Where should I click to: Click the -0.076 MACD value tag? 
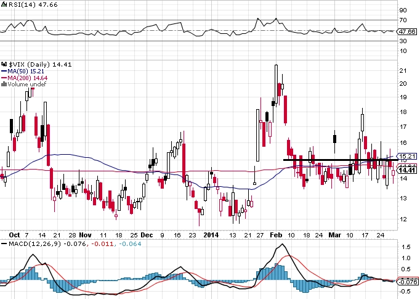coord(408,282)
